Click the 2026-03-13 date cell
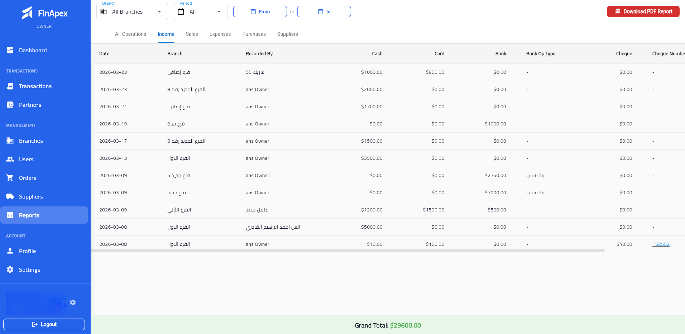This screenshot has height=334, width=685. click(x=113, y=158)
